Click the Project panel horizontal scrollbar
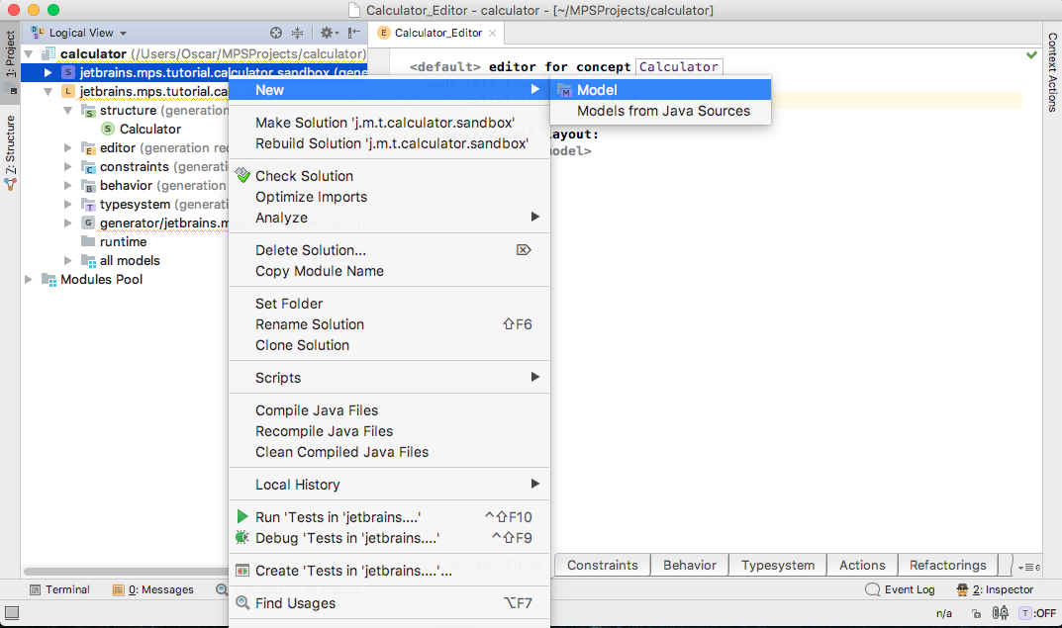 point(126,572)
